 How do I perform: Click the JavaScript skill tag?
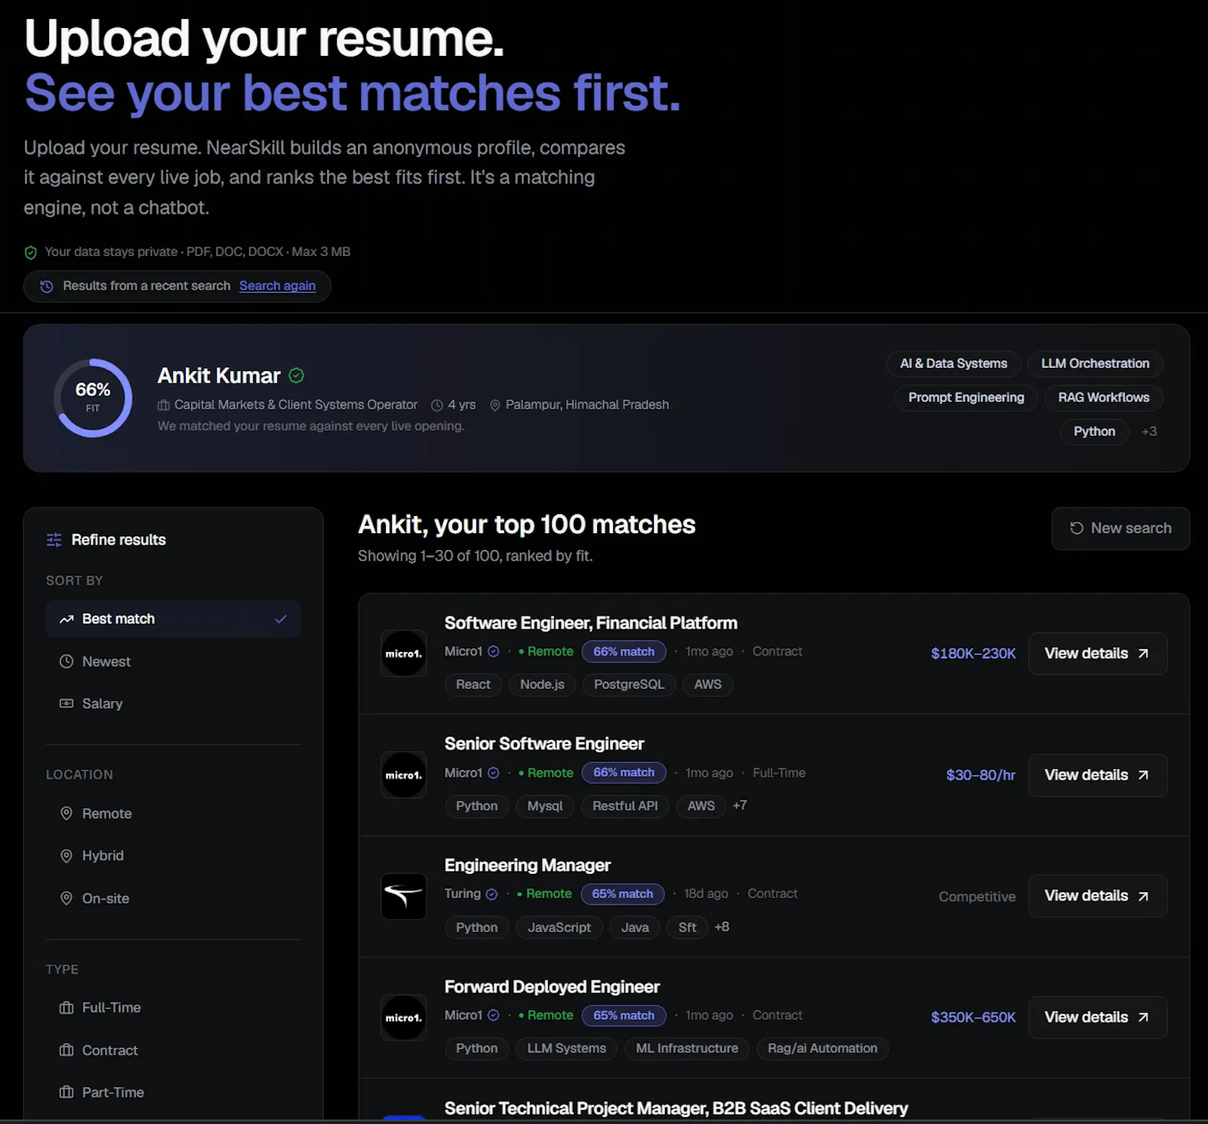pyautogui.click(x=559, y=928)
